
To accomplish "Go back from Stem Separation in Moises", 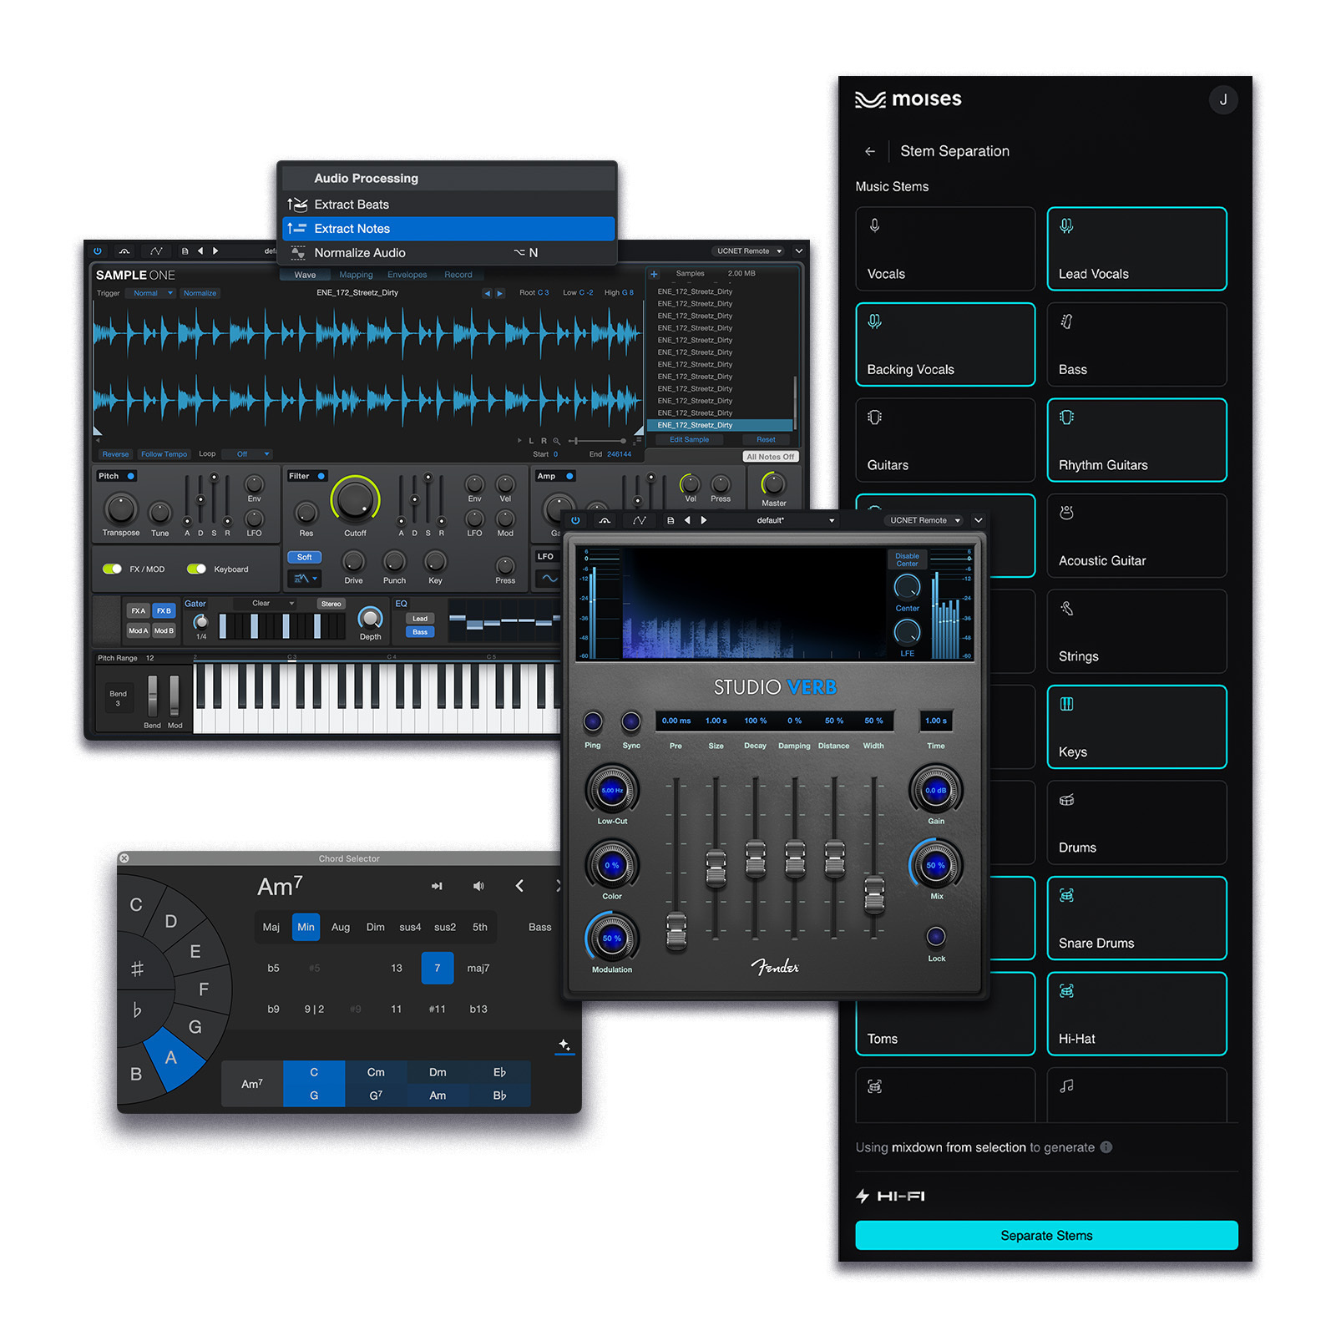I will (870, 151).
